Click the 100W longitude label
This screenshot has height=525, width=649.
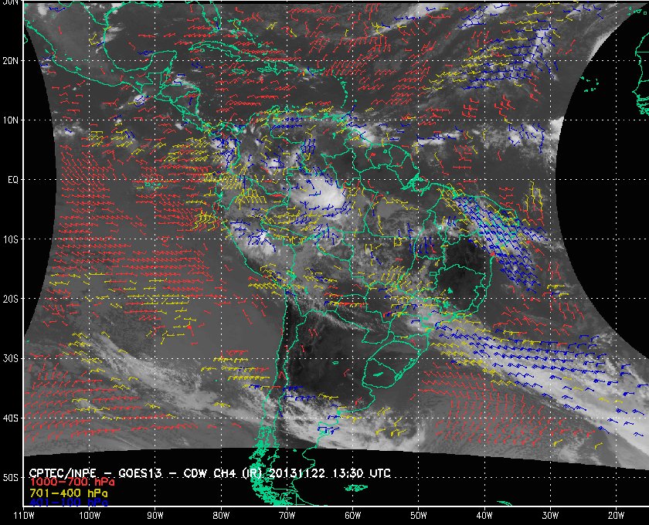coord(90,516)
